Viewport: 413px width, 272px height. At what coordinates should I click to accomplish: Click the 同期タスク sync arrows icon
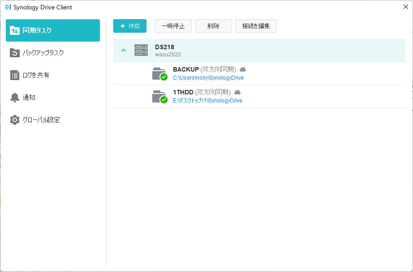pos(14,30)
